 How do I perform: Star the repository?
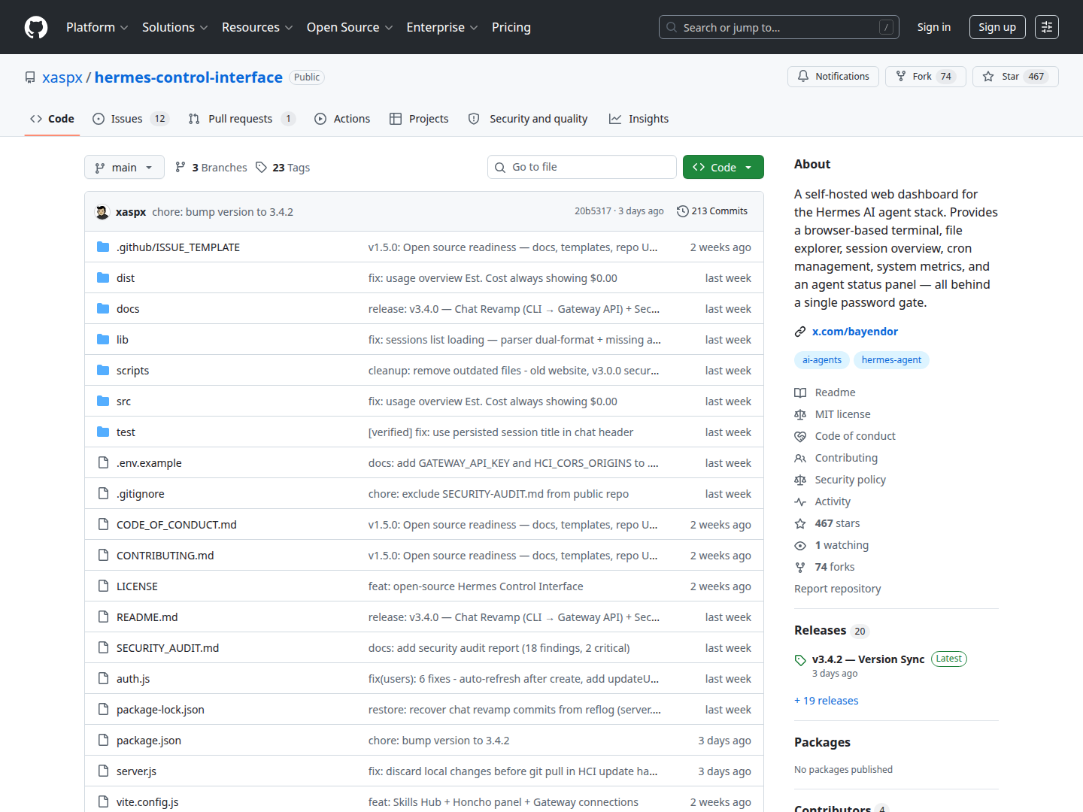[x=1015, y=77]
